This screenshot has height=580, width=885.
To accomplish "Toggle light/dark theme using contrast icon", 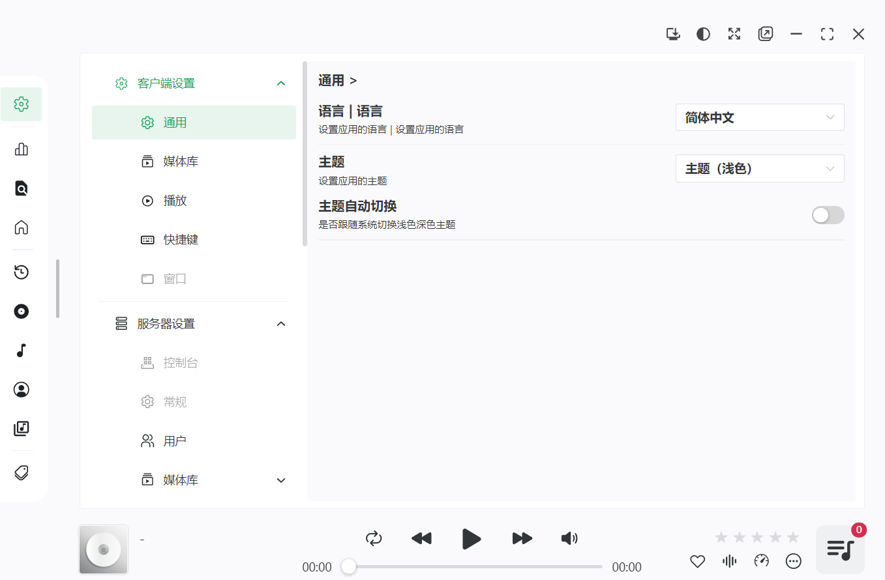I will [703, 33].
